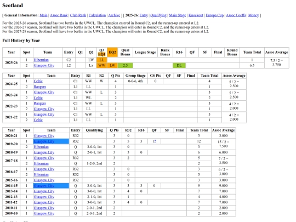Open Glasgow City link in 2013-14 row
This screenshot has width=296, height=222.
pos(44,191)
